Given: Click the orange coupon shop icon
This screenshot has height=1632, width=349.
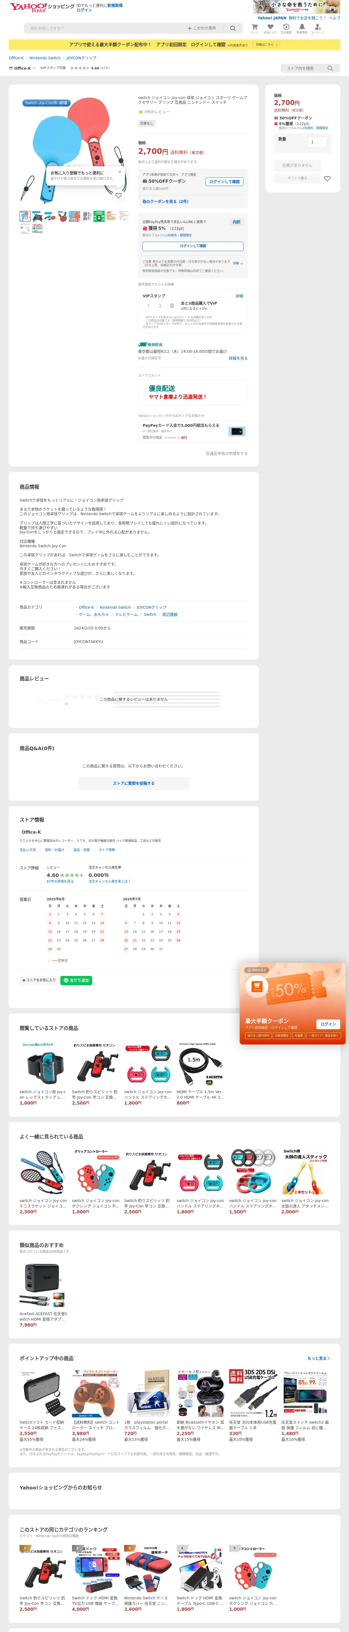Looking at the screenshot, I should pos(257,987).
